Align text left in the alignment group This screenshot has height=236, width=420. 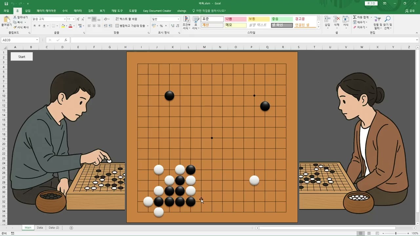pyautogui.click(x=89, y=26)
